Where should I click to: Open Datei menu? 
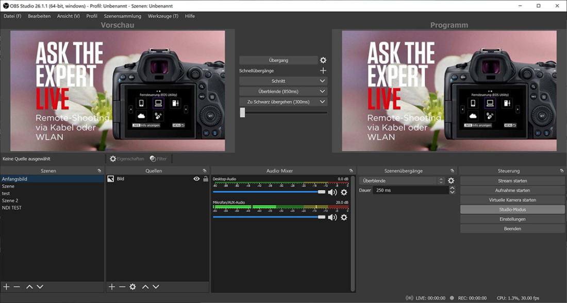coord(12,16)
